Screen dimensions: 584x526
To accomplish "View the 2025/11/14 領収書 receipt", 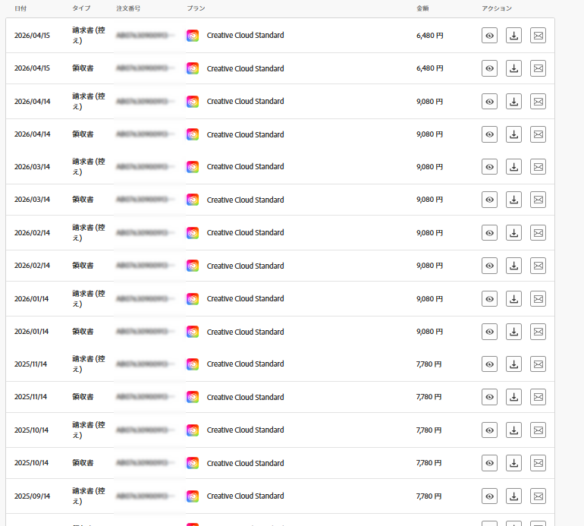I will point(489,397).
